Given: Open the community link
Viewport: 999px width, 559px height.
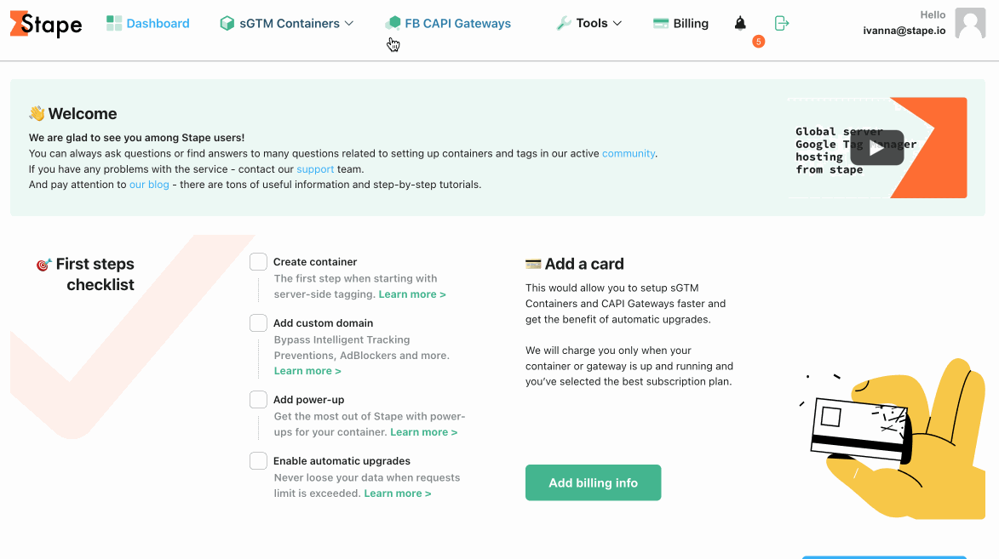Looking at the screenshot, I should [x=629, y=153].
